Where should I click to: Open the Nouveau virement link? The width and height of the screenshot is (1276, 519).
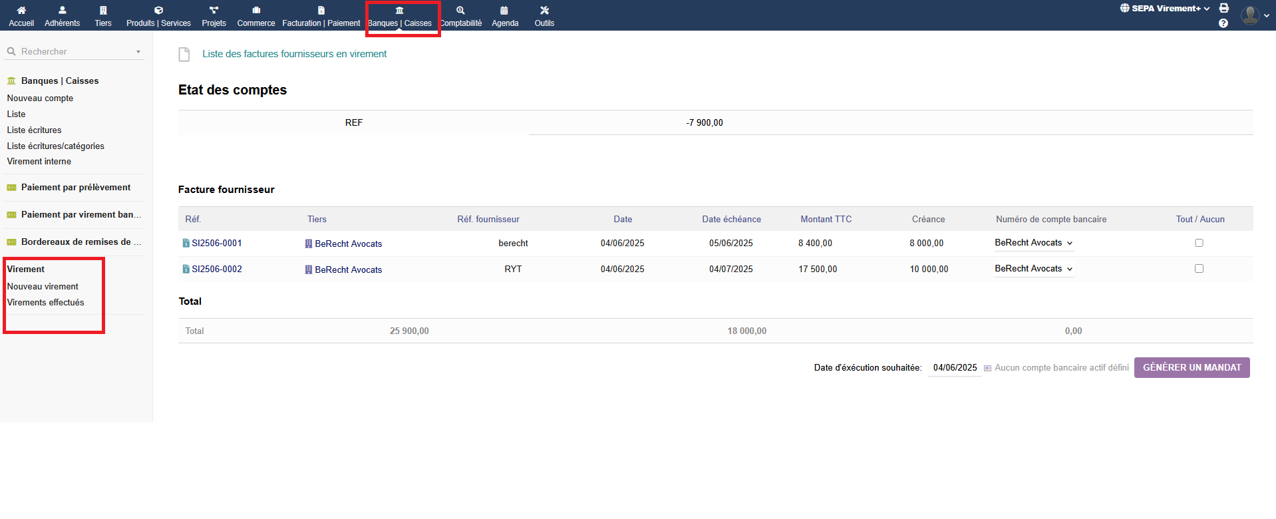point(43,287)
